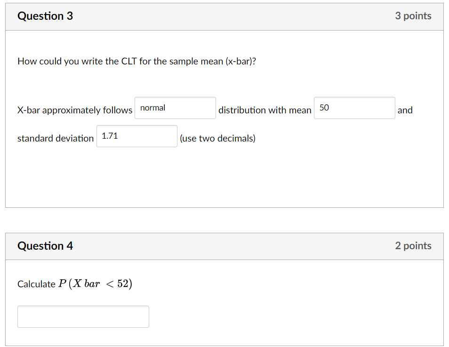Click the "Question 3" heading
The width and height of the screenshot is (449, 347).
point(45,16)
